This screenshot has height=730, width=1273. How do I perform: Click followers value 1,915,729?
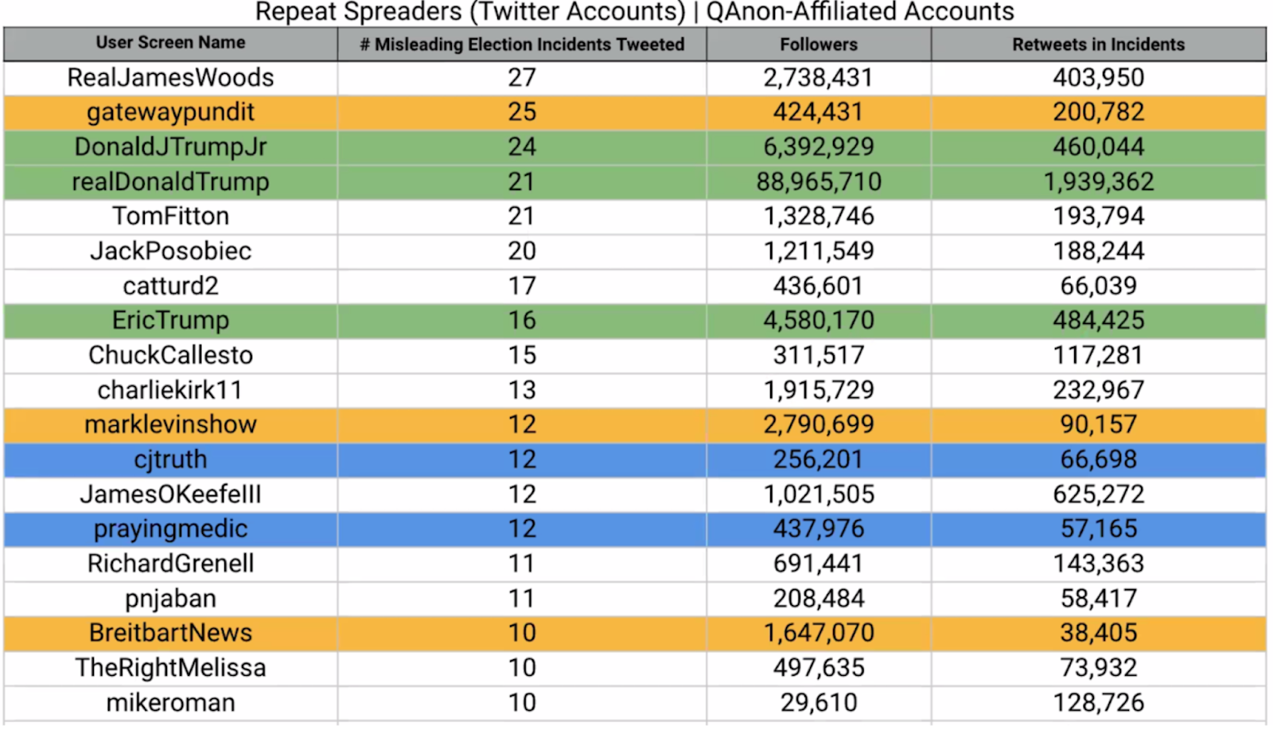click(x=819, y=390)
